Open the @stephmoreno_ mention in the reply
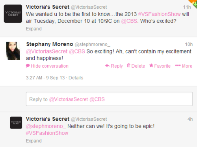Screen dimensions: 197x147 click(x=46, y=126)
